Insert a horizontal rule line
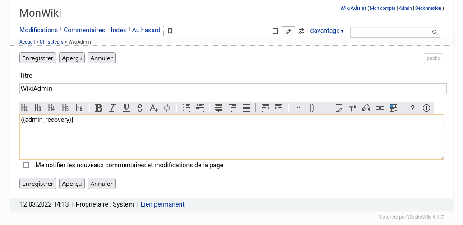Viewport: 463px width, 225px height. tap(325, 108)
